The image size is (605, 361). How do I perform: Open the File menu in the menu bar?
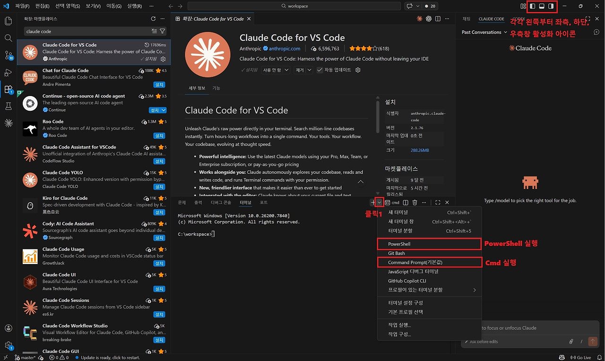22,6
